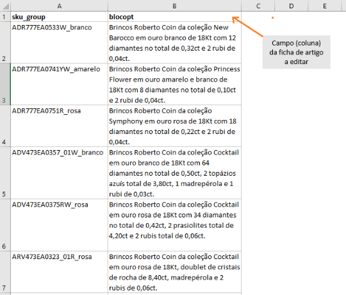Select row 1 header
The image size is (346, 295).
click(5, 17)
